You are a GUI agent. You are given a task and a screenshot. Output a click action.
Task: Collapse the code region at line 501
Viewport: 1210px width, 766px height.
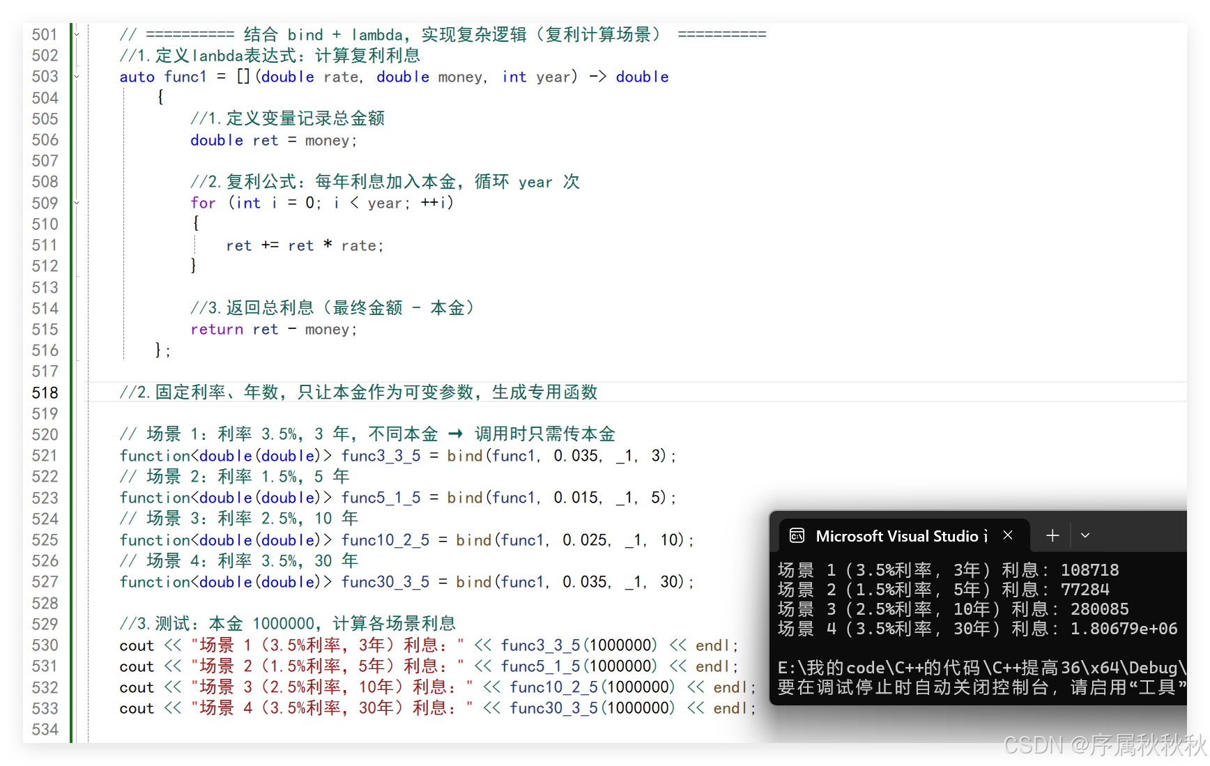click(x=77, y=34)
